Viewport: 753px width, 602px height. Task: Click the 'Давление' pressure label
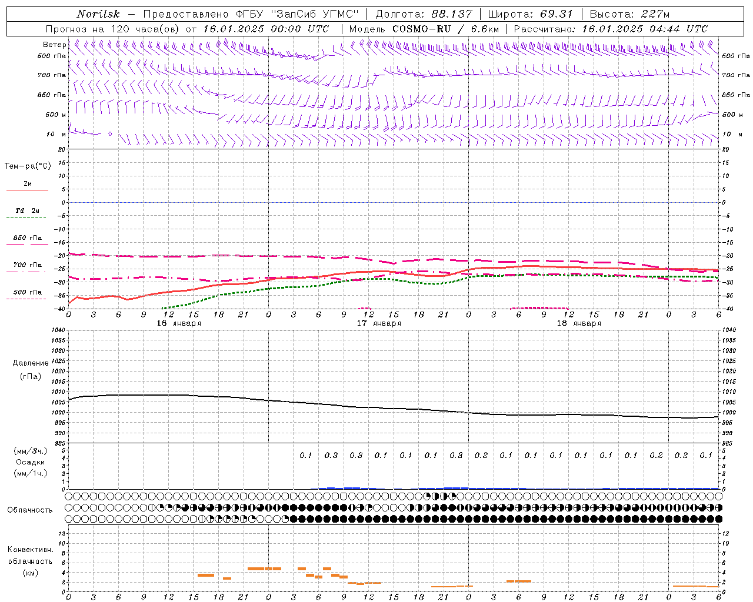click(x=31, y=363)
